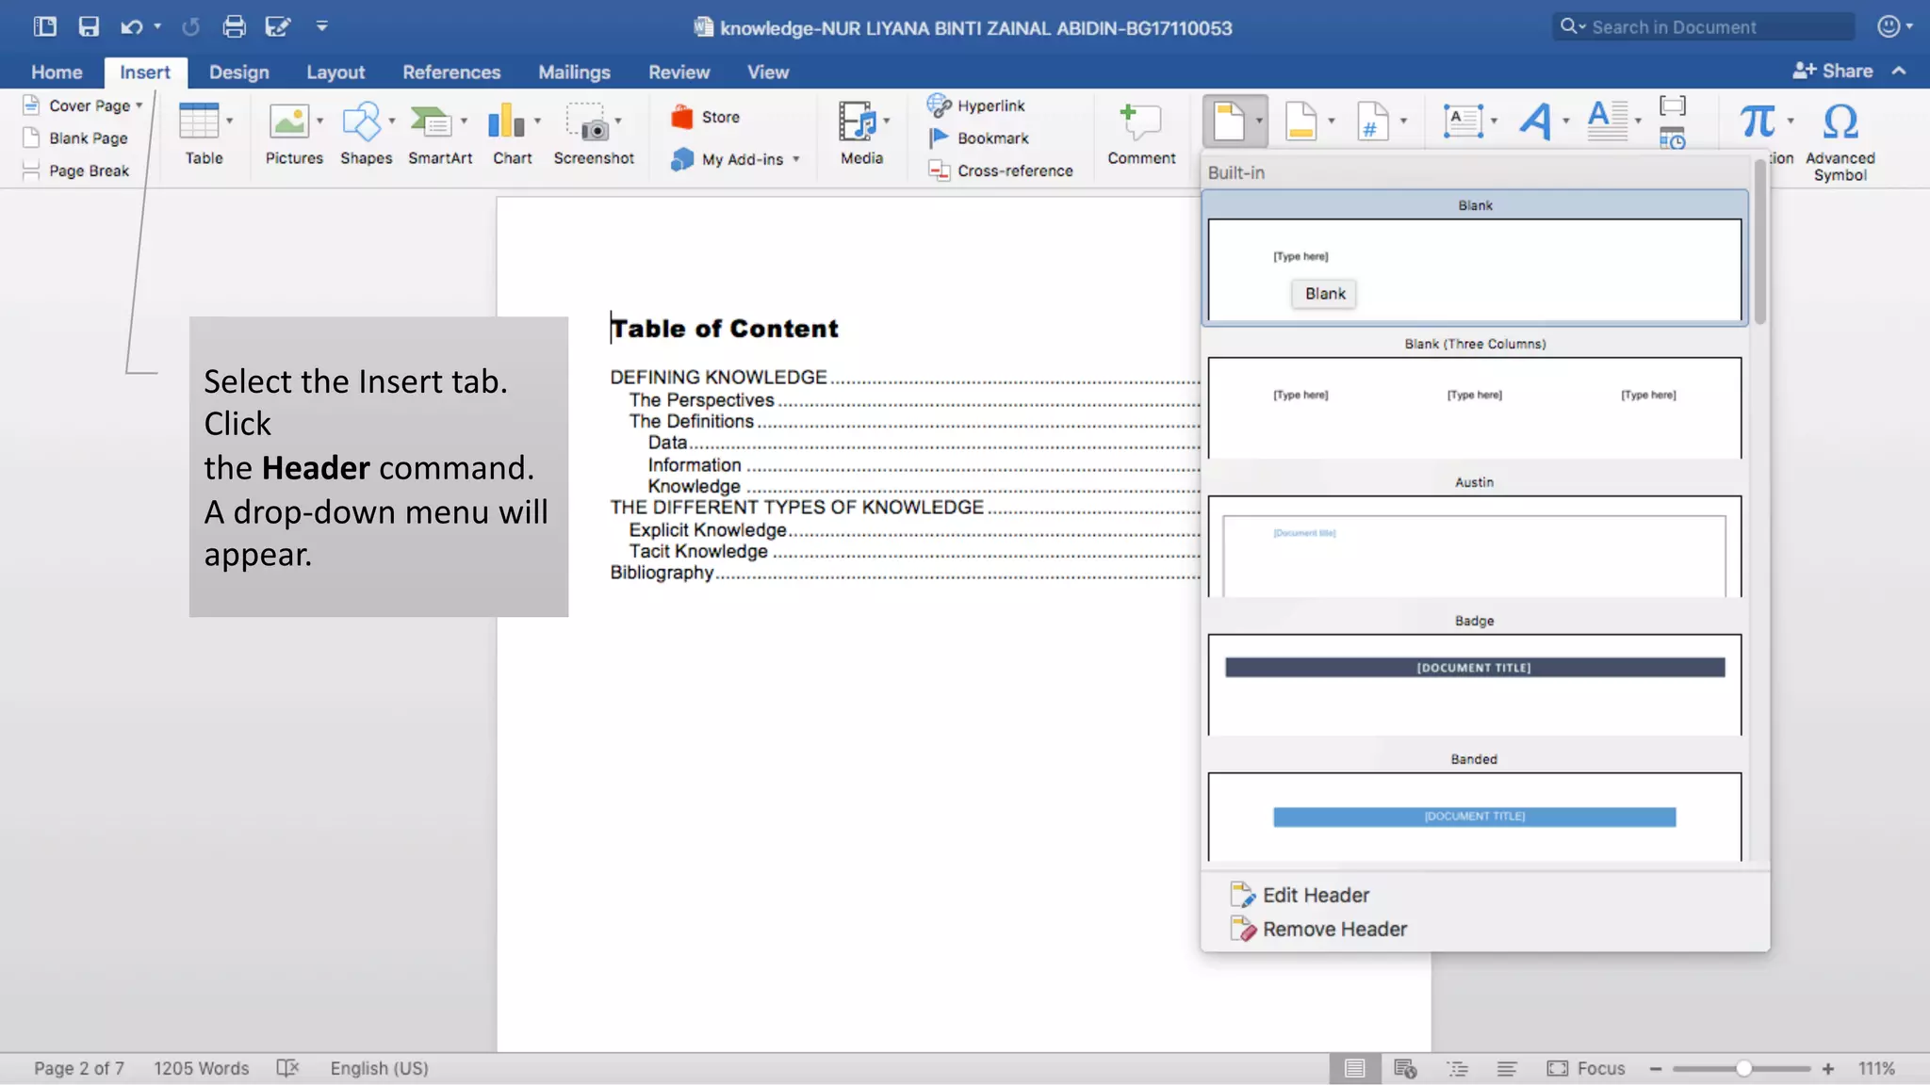Screen dimensions: 1930x1085
Task: Choose Remove Header option
Action: click(x=1333, y=929)
